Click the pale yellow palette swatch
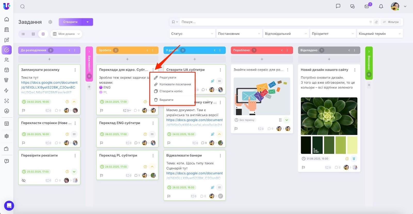413x214 pixels. click(x=352, y=145)
